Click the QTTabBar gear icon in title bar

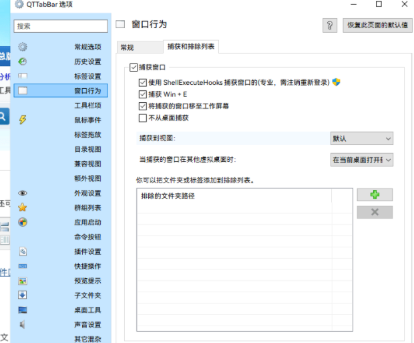(x=19, y=4)
